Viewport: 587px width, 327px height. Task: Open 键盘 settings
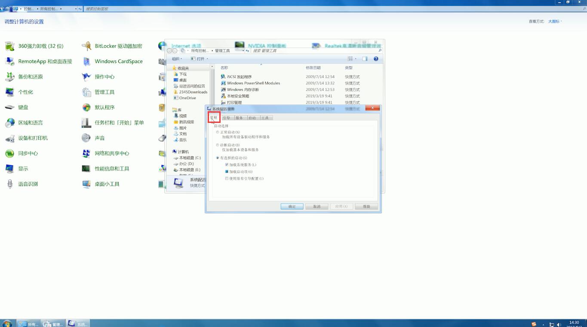point(17,107)
